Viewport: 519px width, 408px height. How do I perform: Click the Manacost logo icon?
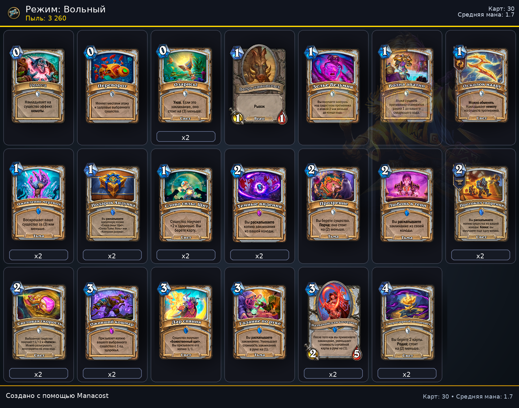pyautogui.click(x=14, y=13)
